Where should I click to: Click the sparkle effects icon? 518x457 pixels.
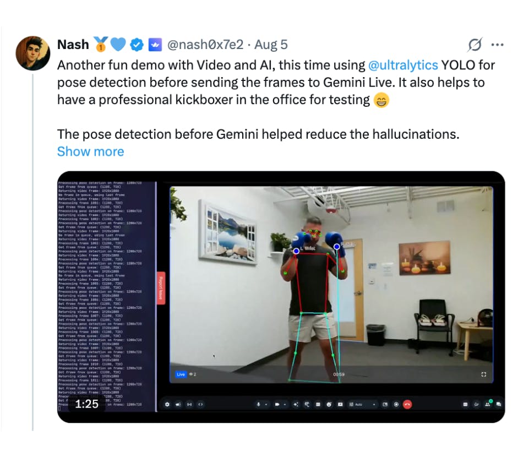[296, 405]
